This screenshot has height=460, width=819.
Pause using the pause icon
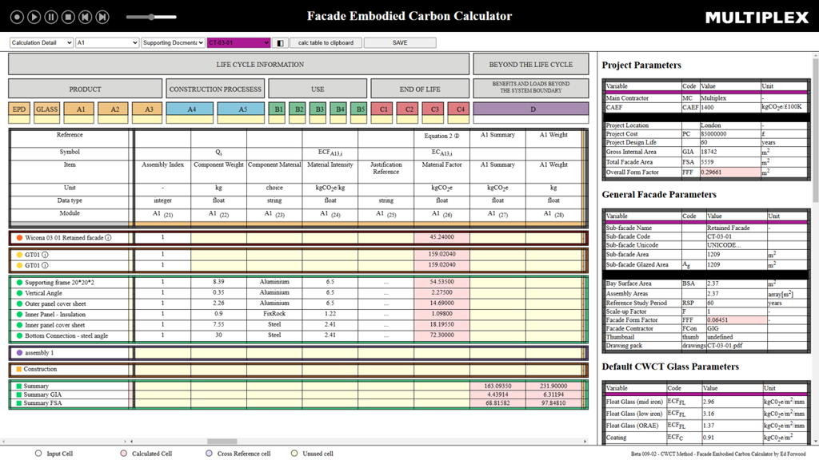tap(51, 17)
